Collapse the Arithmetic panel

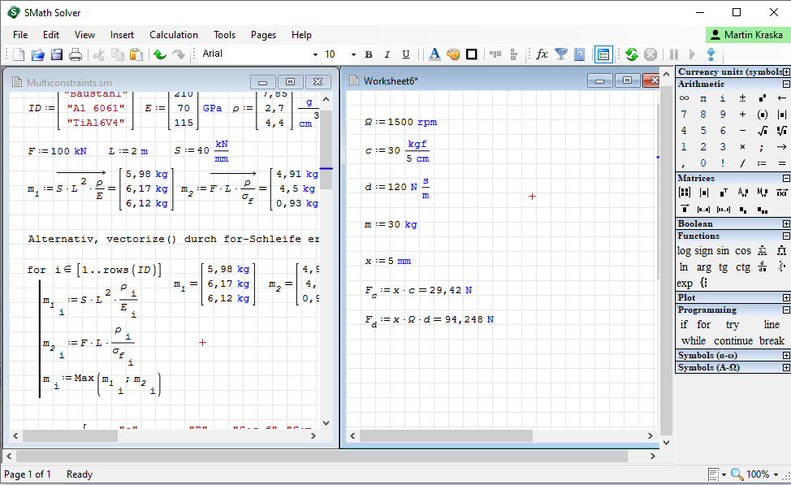(785, 84)
